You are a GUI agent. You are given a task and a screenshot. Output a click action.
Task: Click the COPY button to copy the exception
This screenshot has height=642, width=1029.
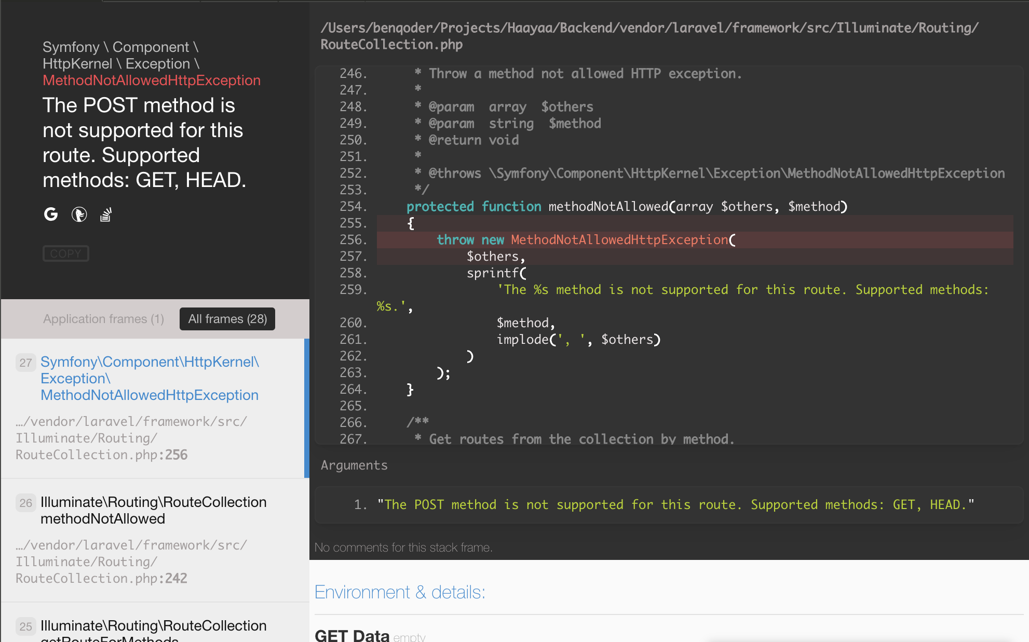(x=65, y=253)
